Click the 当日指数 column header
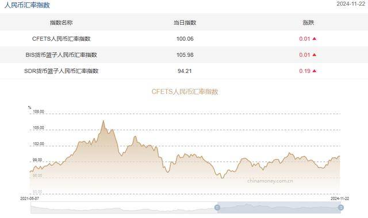The width and height of the screenshot is (368, 218). point(185,23)
